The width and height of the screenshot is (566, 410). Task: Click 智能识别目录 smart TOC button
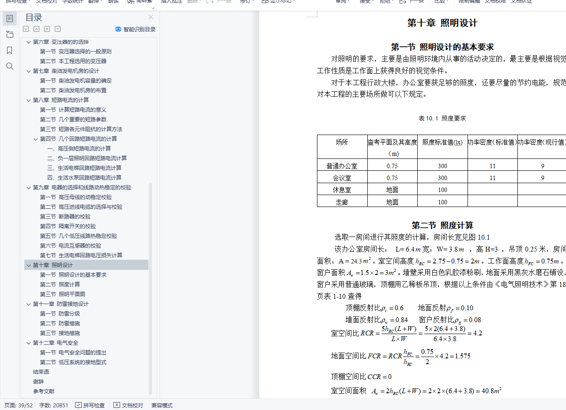tap(135, 29)
